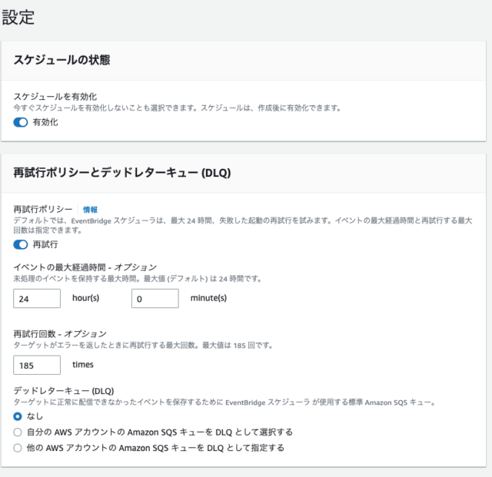Click the minute(s) unit label
The height and width of the screenshot is (477, 492).
point(208,298)
